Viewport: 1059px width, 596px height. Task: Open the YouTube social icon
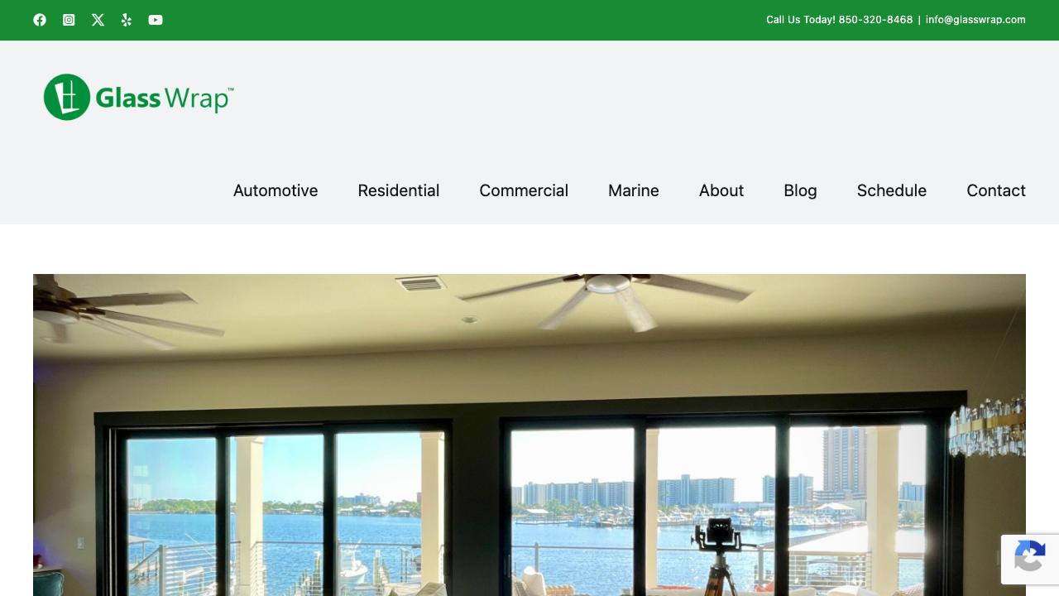click(156, 20)
